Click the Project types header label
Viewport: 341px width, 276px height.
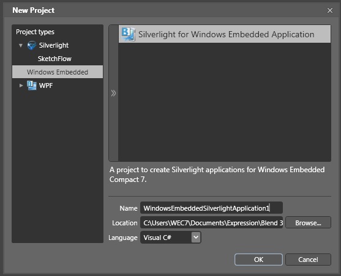pyautogui.click(x=35, y=32)
